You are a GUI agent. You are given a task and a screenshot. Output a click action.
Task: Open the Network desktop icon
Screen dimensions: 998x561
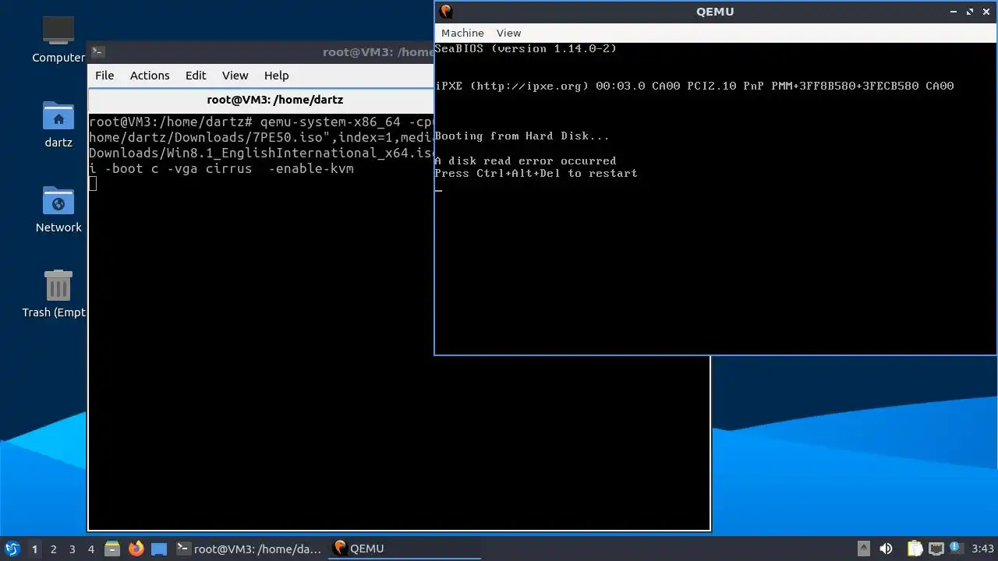tap(58, 209)
